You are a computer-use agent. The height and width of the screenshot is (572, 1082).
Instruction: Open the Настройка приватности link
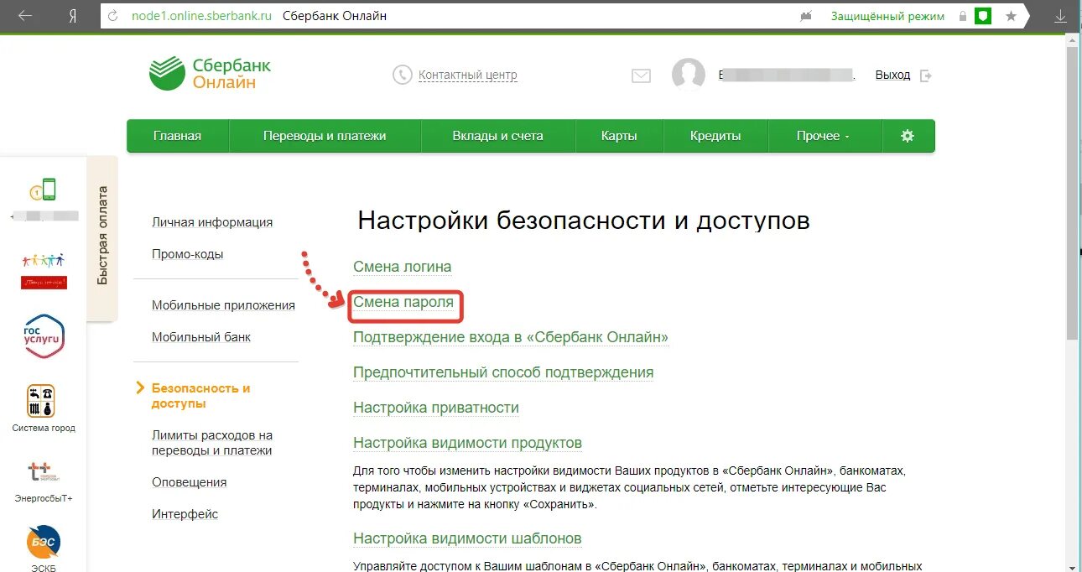point(436,408)
